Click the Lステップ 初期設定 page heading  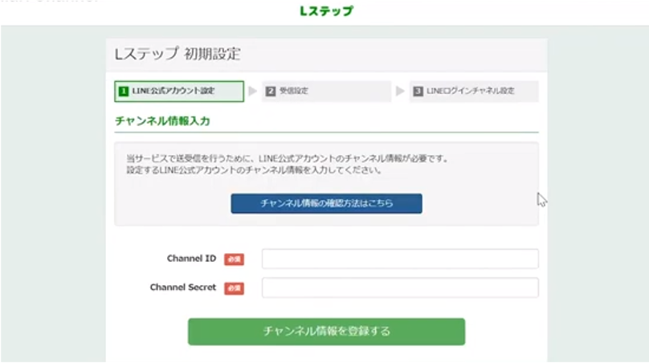[178, 55]
